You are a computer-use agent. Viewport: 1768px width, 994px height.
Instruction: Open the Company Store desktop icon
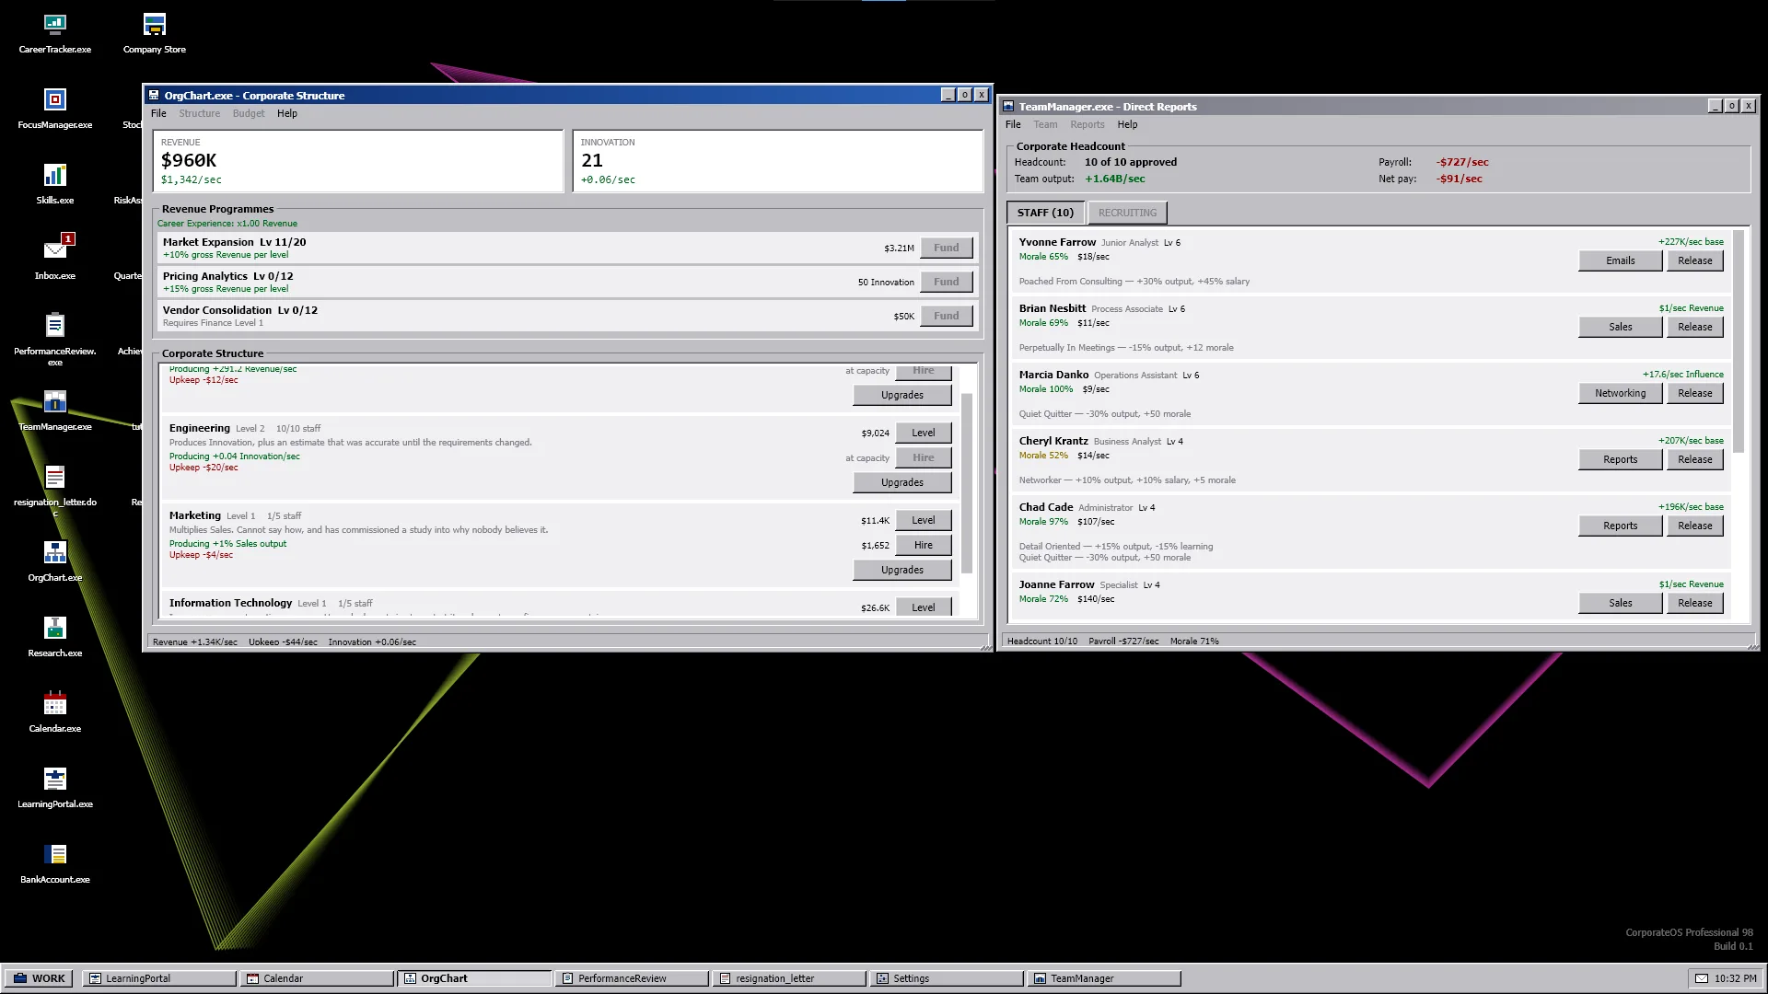pos(155,33)
